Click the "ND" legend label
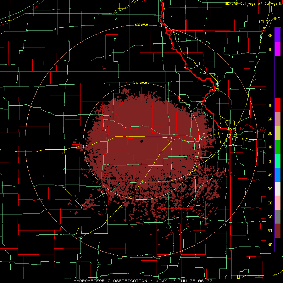This screenshot has width=283, height=283. tap(270, 245)
